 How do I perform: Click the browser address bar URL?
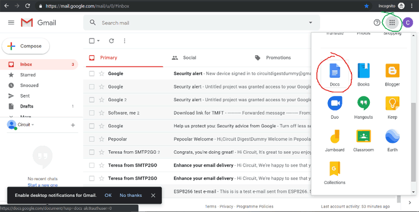pos(87,6)
